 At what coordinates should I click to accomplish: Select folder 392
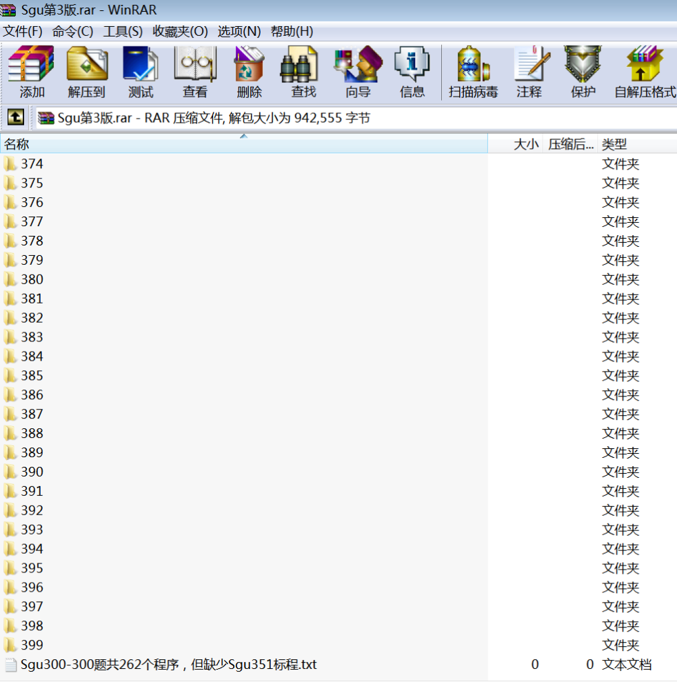coord(32,510)
